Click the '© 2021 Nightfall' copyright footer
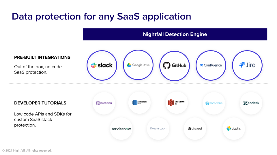The width and height of the screenshot is (277, 155). point(27,151)
